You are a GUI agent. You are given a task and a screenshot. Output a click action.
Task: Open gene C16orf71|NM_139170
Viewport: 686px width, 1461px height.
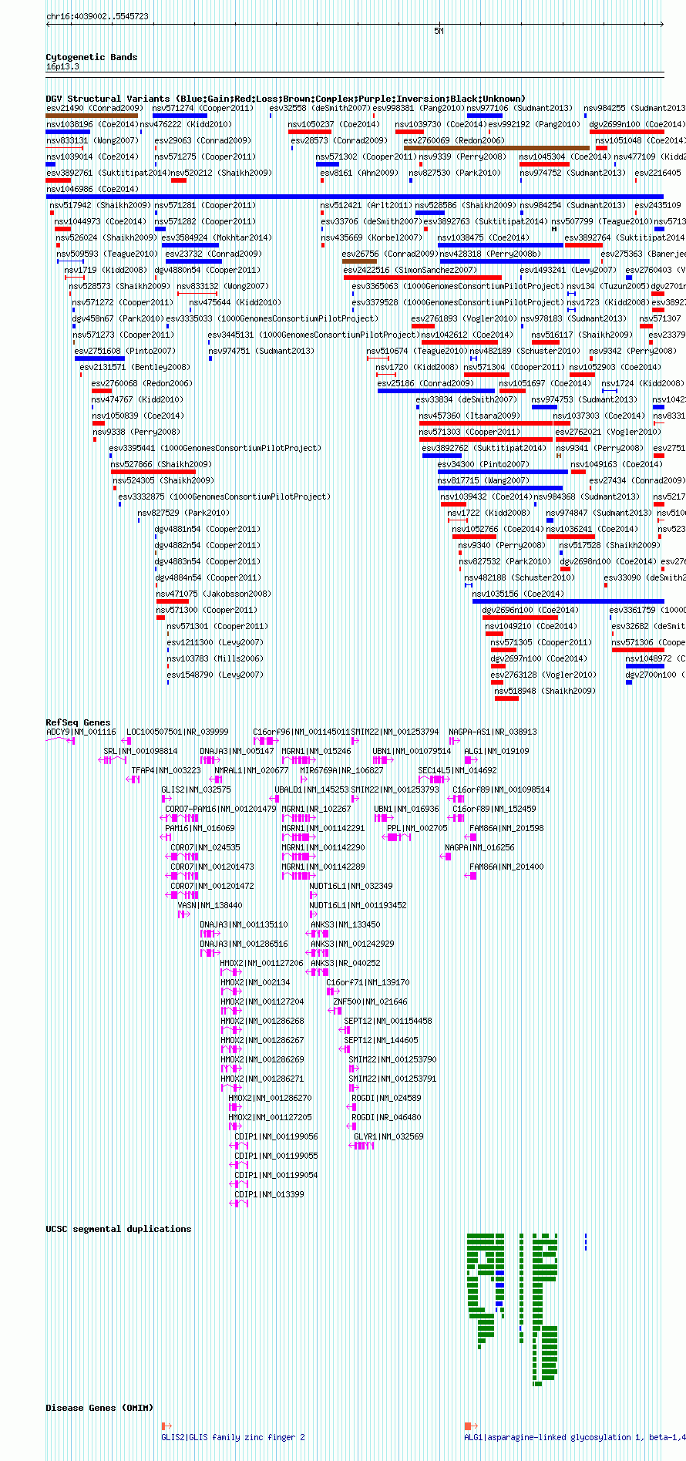tap(368, 982)
